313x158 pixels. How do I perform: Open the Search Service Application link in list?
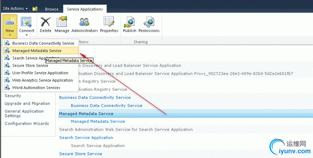pos(86,138)
